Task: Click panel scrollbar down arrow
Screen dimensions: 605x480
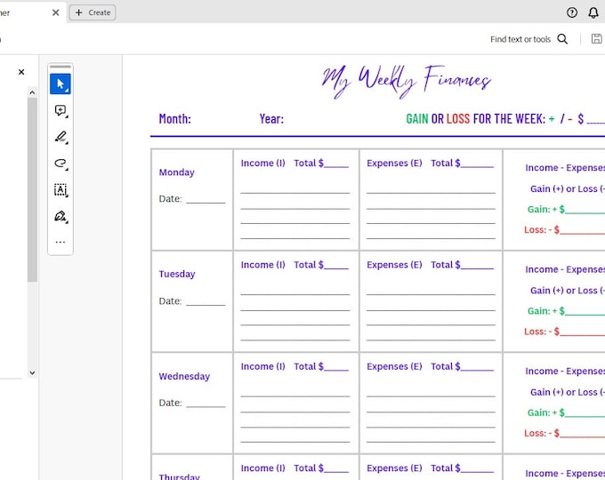Action: click(32, 372)
